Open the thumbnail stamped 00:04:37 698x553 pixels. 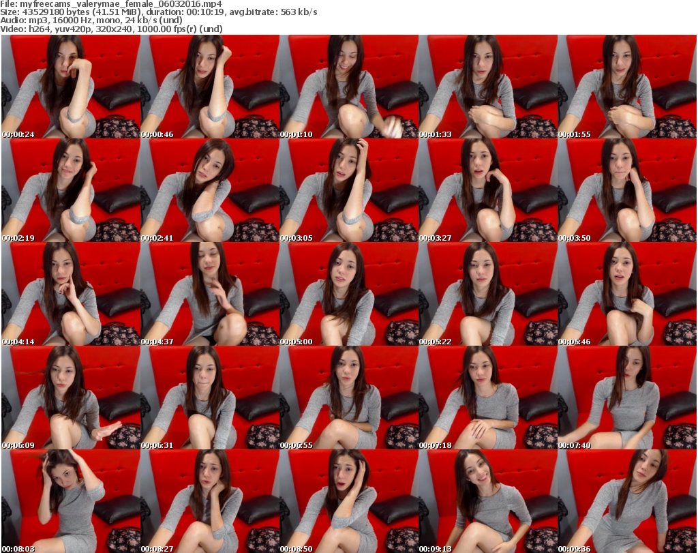click(210, 294)
